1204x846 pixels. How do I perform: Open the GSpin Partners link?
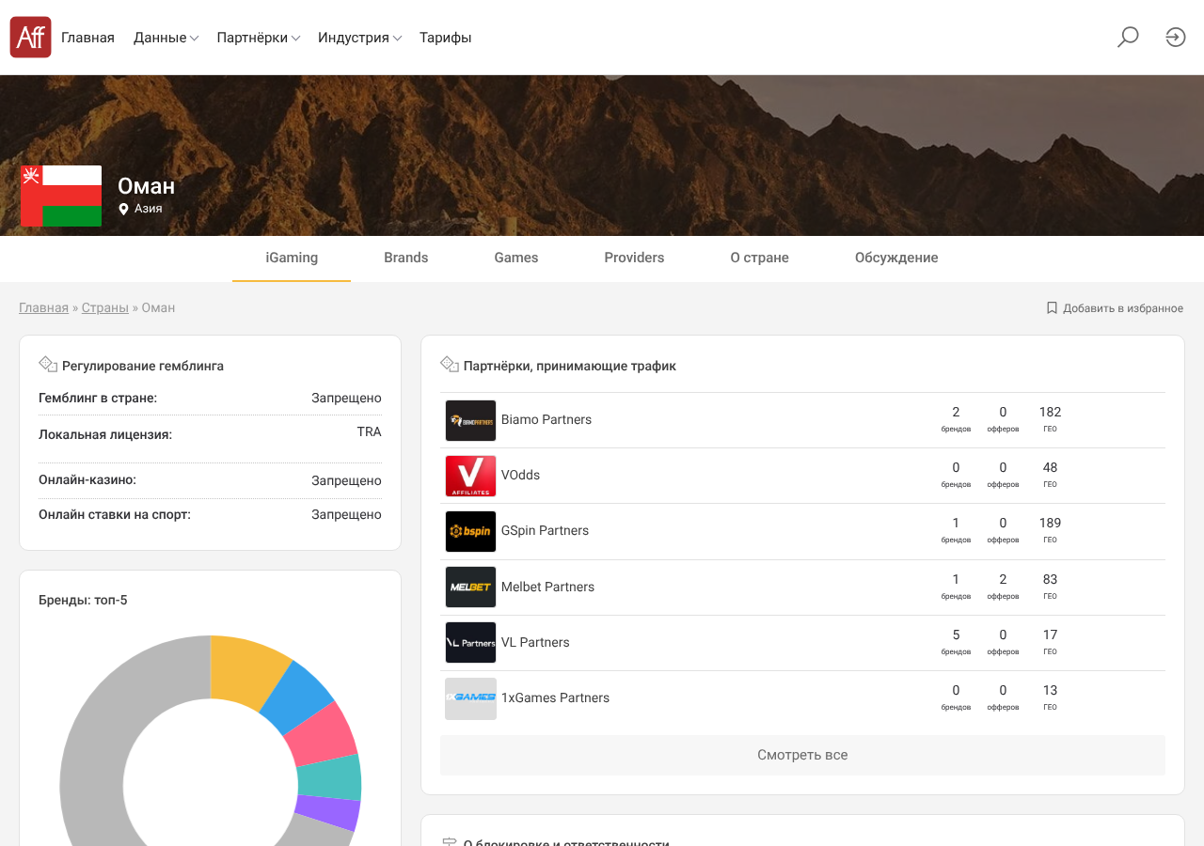tap(546, 530)
